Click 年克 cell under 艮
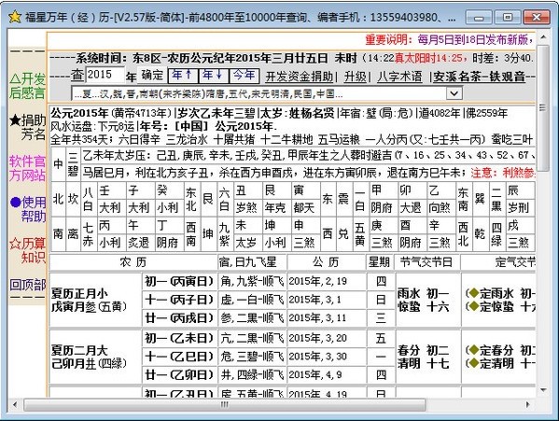The width and height of the screenshot is (559, 421). (x=276, y=207)
